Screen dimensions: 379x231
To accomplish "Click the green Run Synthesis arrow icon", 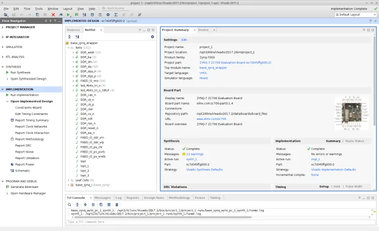I will 7,72.
